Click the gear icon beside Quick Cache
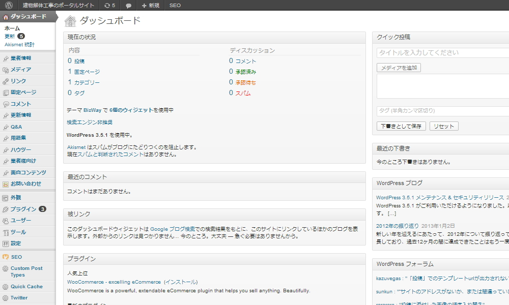This screenshot has width=509, height=305. pos(6,287)
